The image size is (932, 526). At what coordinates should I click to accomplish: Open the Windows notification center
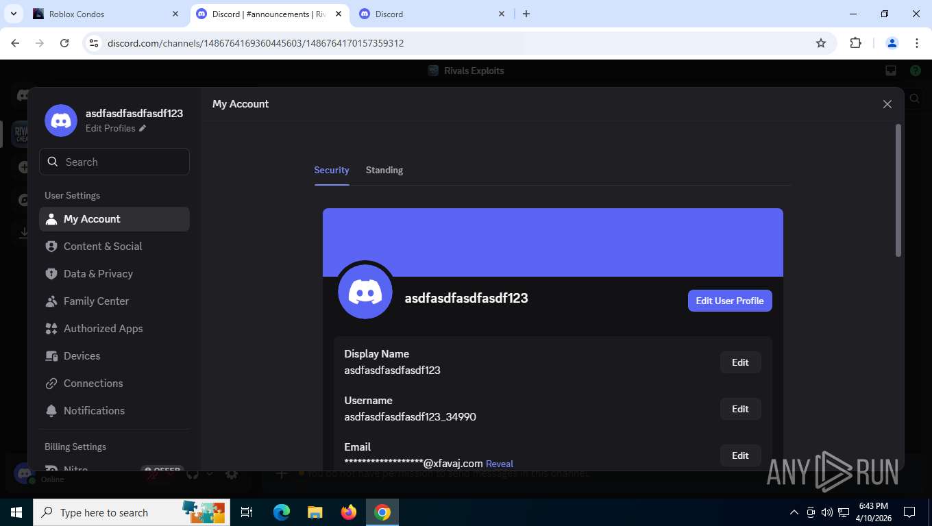tap(909, 512)
